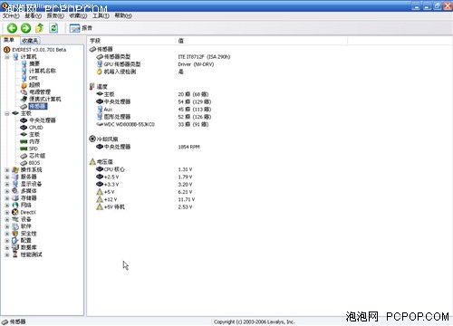Select the BIOS tree item

point(34,163)
